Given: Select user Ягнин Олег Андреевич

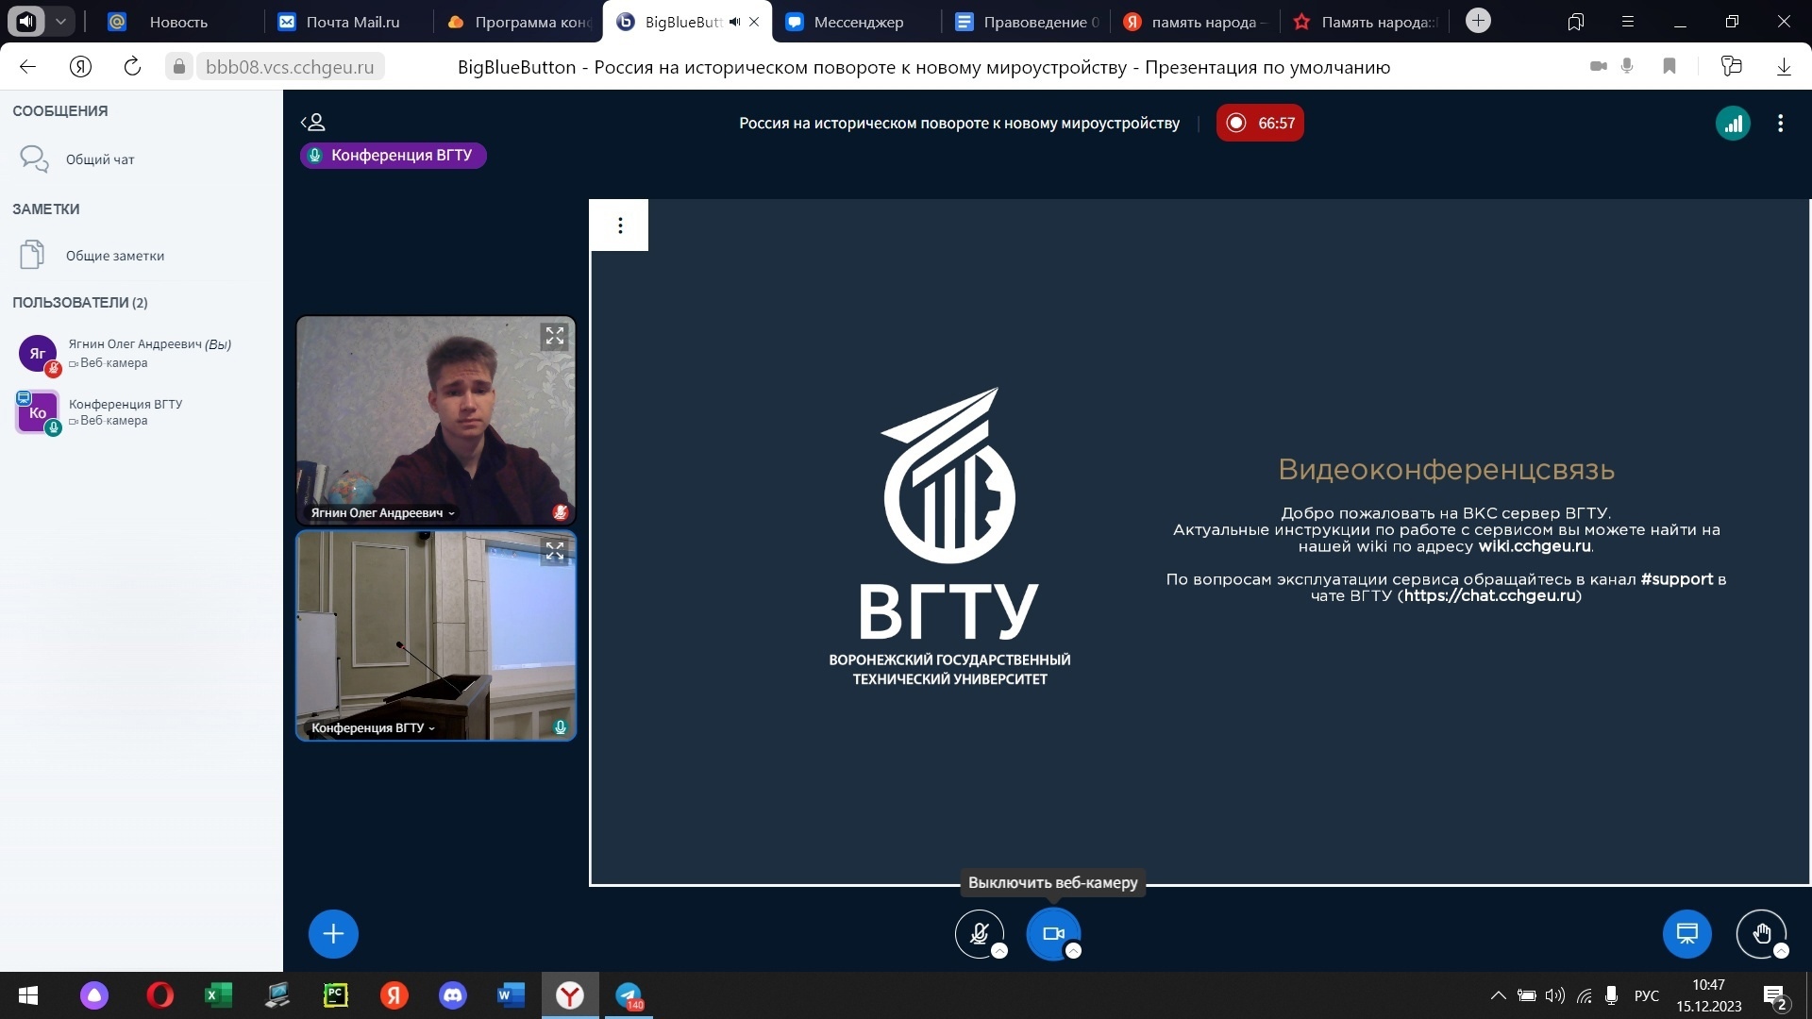Looking at the screenshot, I should point(142,353).
